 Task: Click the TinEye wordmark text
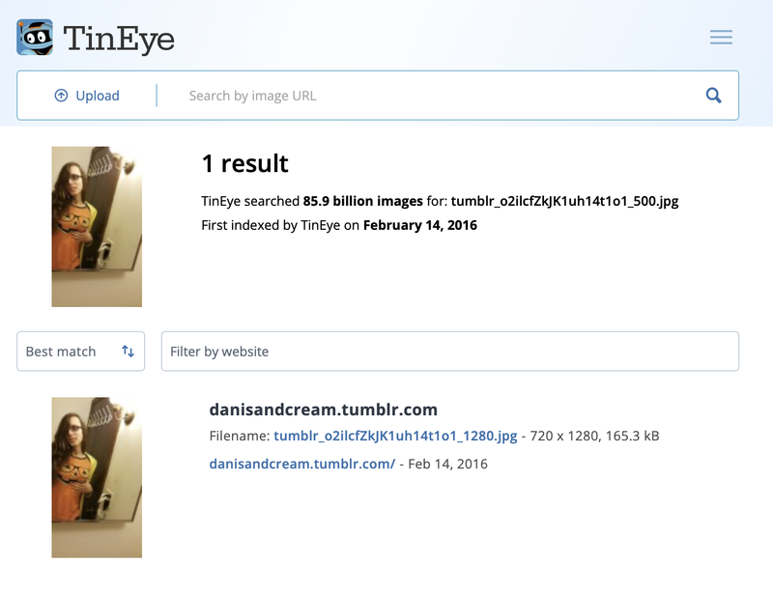tap(119, 40)
